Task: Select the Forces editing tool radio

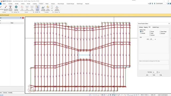Action: (150, 31)
